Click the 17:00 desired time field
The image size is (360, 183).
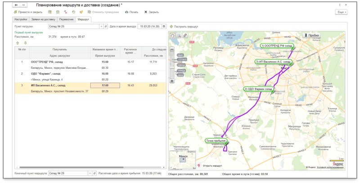(105, 85)
